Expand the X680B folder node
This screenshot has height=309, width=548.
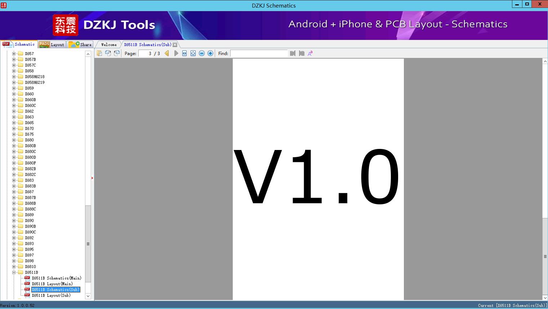[14, 146]
